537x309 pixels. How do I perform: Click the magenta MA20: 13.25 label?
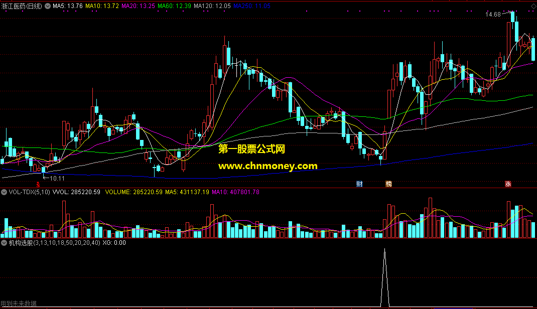point(139,6)
